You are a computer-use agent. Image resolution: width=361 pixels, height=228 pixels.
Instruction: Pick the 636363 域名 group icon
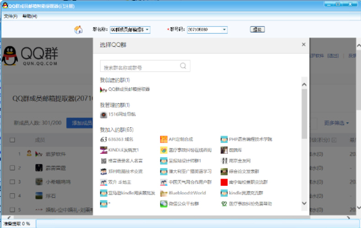pyautogui.click(x=103, y=139)
